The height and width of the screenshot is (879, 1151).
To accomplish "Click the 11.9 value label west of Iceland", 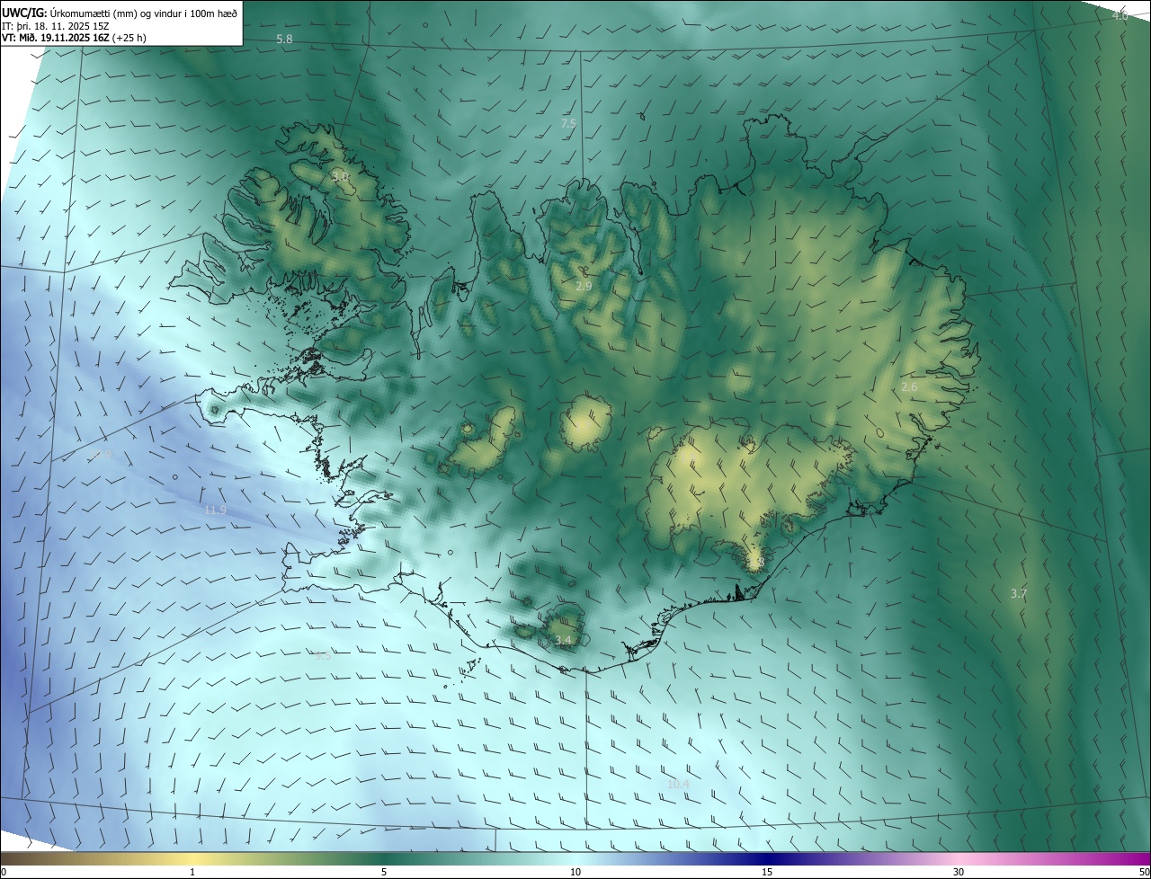I will click(x=215, y=511).
